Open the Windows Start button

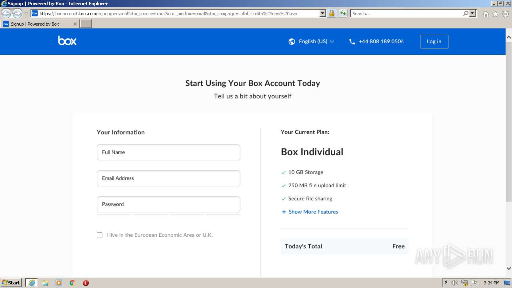pyautogui.click(x=11, y=283)
